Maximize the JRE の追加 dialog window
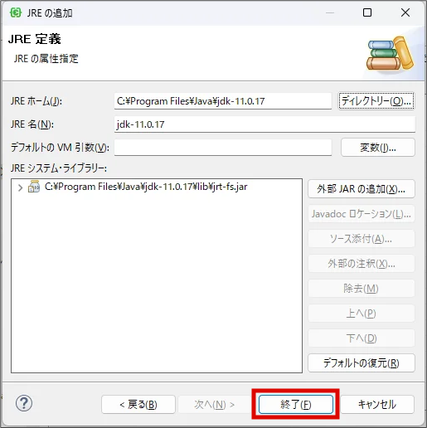 367,12
